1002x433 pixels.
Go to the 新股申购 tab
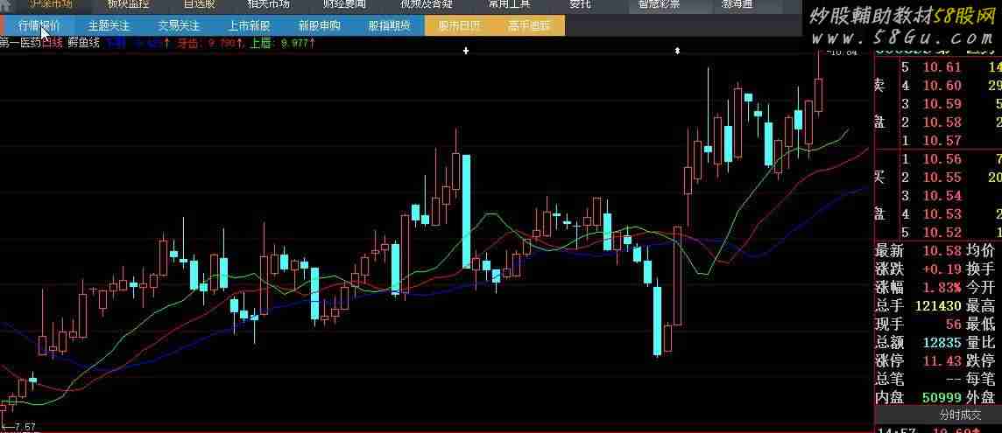pos(320,26)
